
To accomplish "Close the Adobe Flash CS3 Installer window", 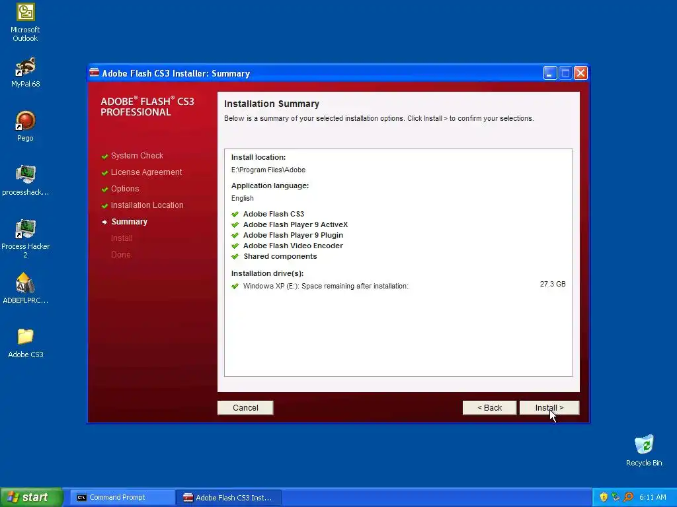I will 580,73.
